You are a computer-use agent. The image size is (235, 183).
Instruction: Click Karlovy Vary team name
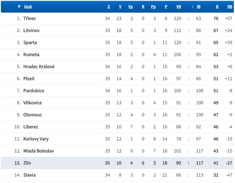click(36, 139)
